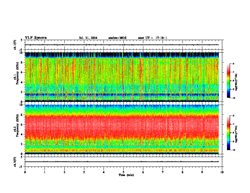Click time axis tick label "9"

(202, 172)
